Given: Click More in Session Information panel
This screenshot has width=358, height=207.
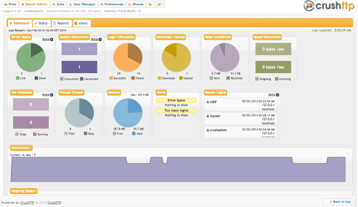Looking at the screenshot, I should [96, 39].
